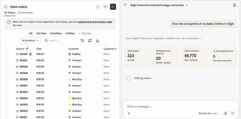Click the Value (shown) $8,770 card

(x=195, y=57)
